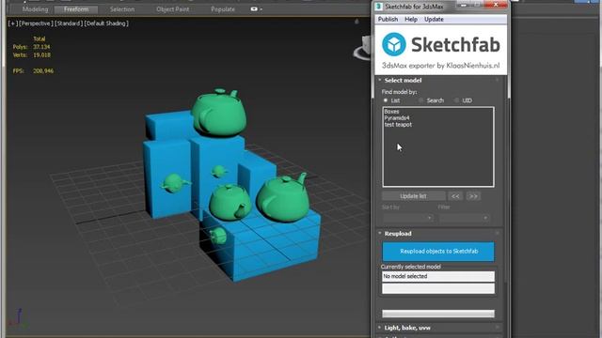Go to next page with >> button
The width and height of the screenshot is (602, 338).
click(473, 196)
